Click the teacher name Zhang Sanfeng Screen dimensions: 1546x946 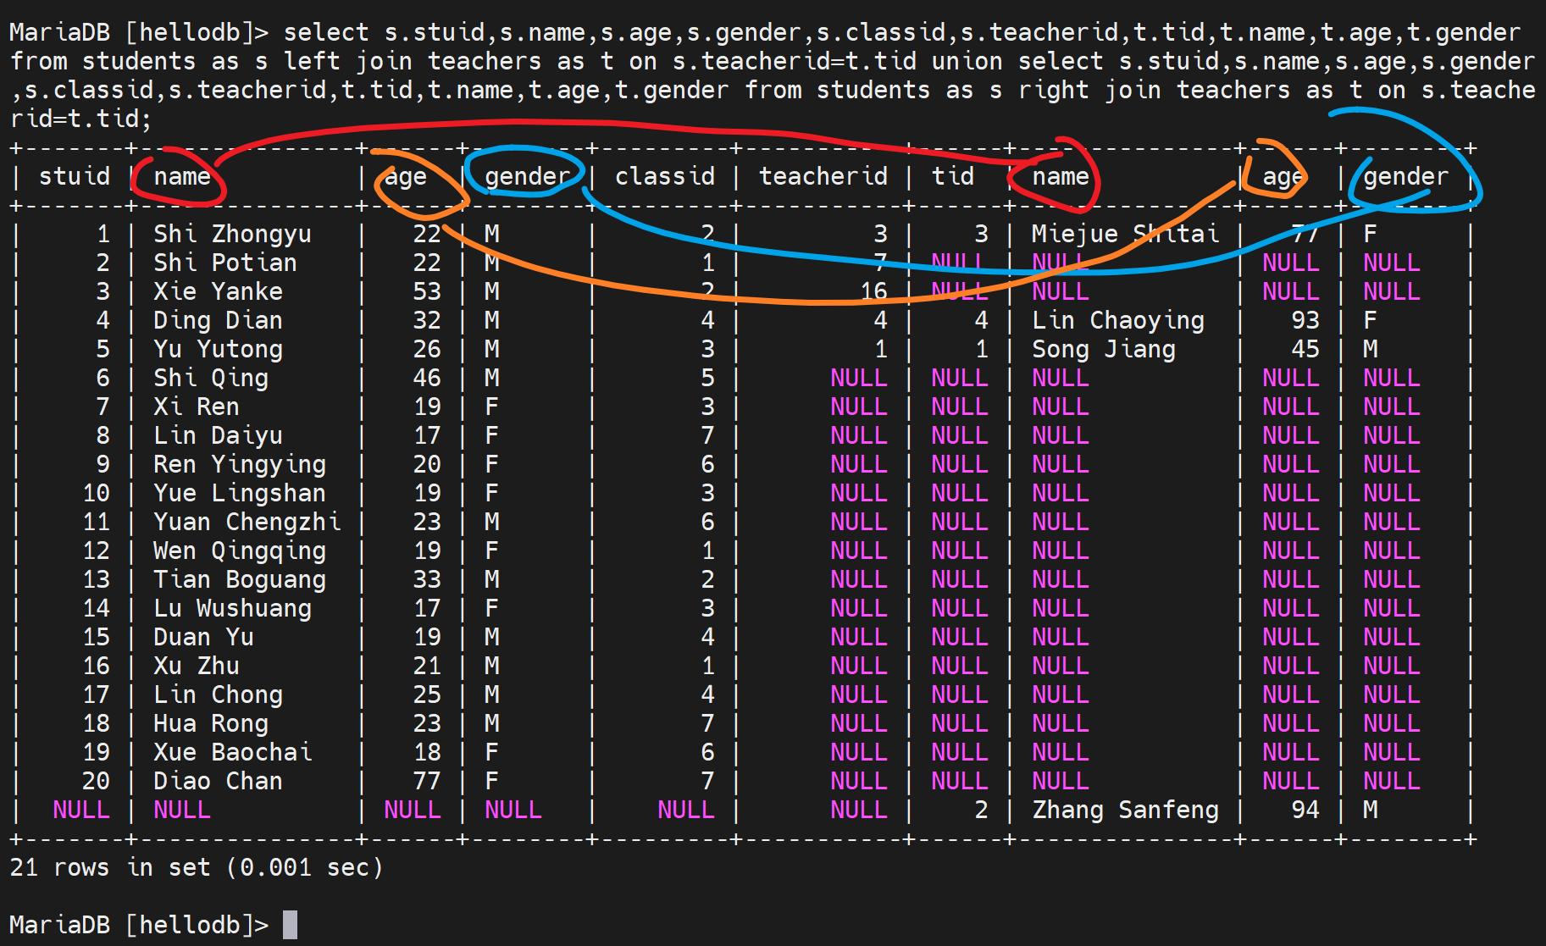click(1125, 810)
